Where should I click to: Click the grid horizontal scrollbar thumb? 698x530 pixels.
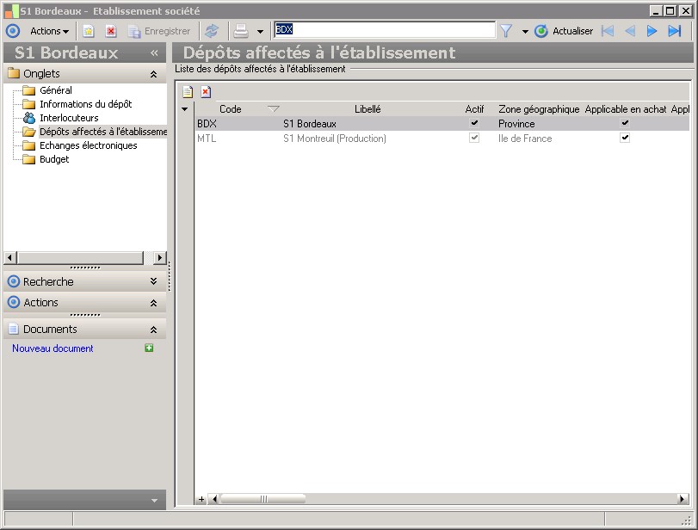263,499
